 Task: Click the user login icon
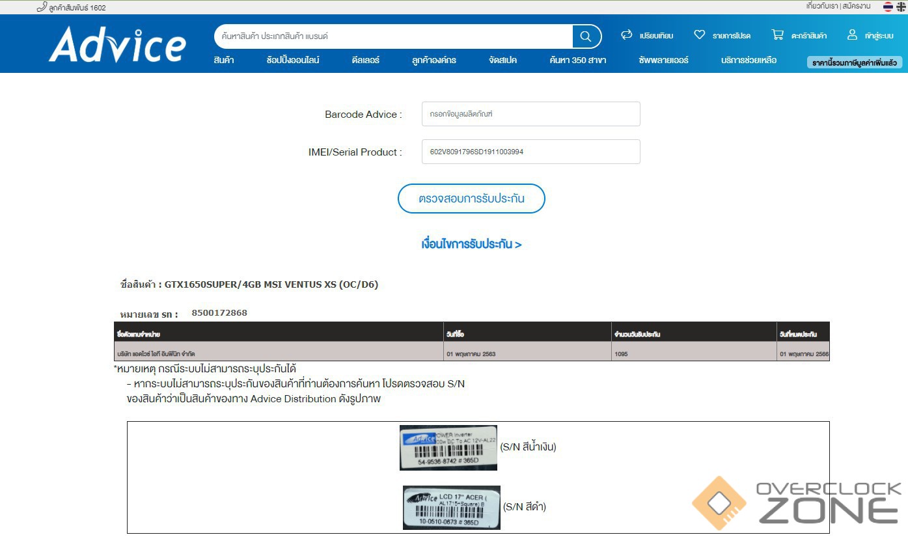(852, 35)
